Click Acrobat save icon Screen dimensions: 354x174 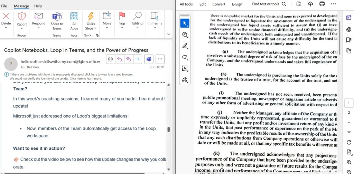(x=299, y=4)
